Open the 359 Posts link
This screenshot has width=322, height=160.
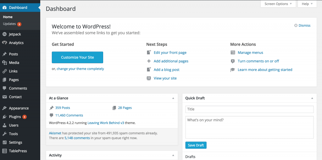coord(63,108)
